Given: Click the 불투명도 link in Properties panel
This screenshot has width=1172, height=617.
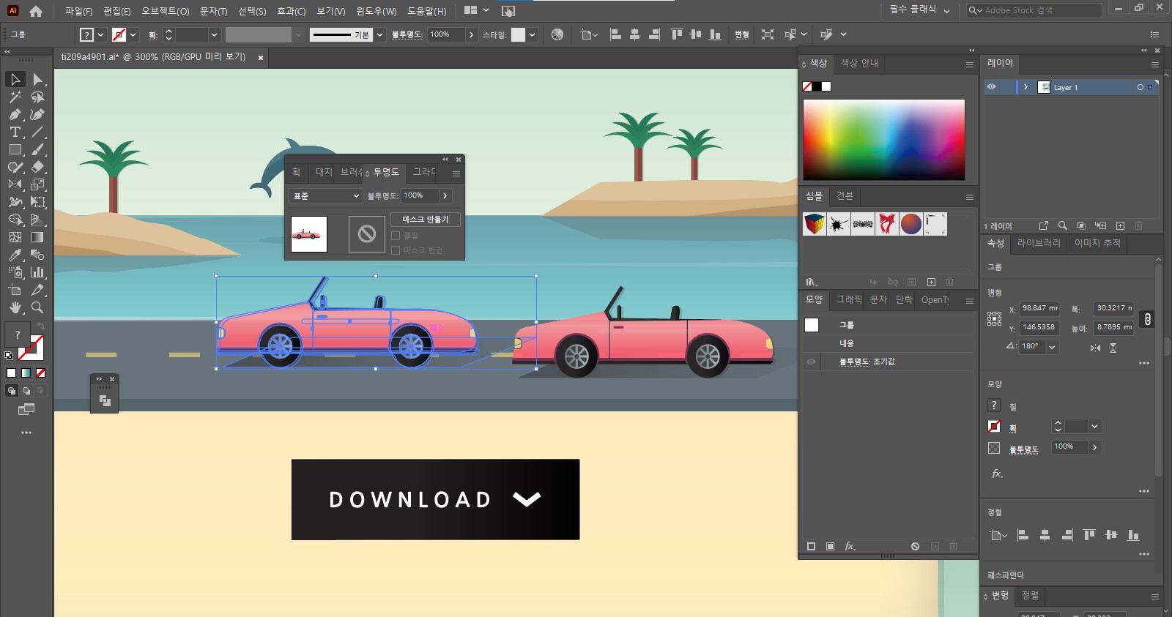Looking at the screenshot, I should coord(1023,449).
